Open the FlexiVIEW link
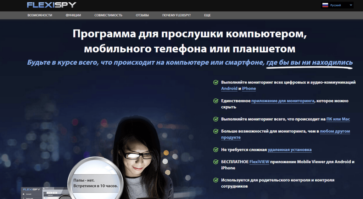 click(x=259, y=162)
